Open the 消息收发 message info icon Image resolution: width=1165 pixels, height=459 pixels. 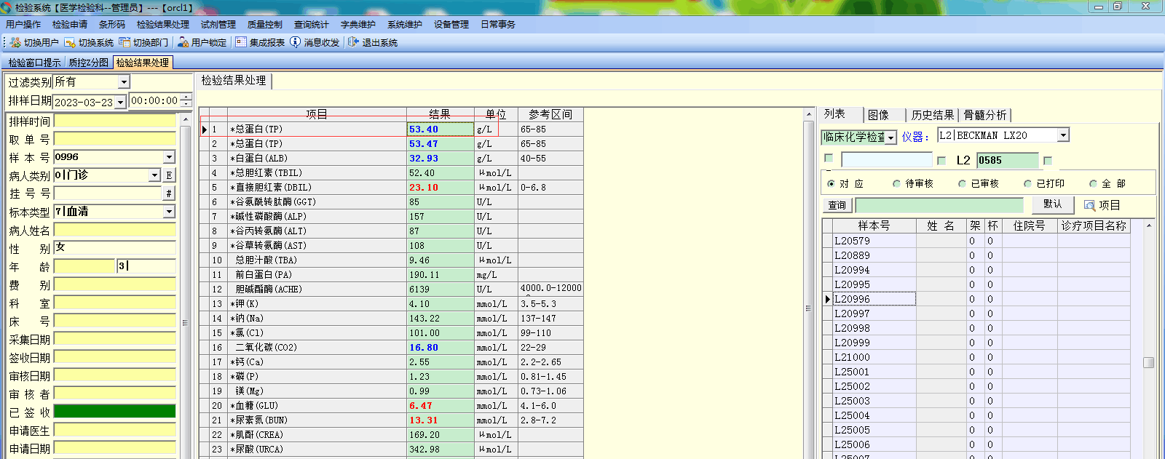295,42
